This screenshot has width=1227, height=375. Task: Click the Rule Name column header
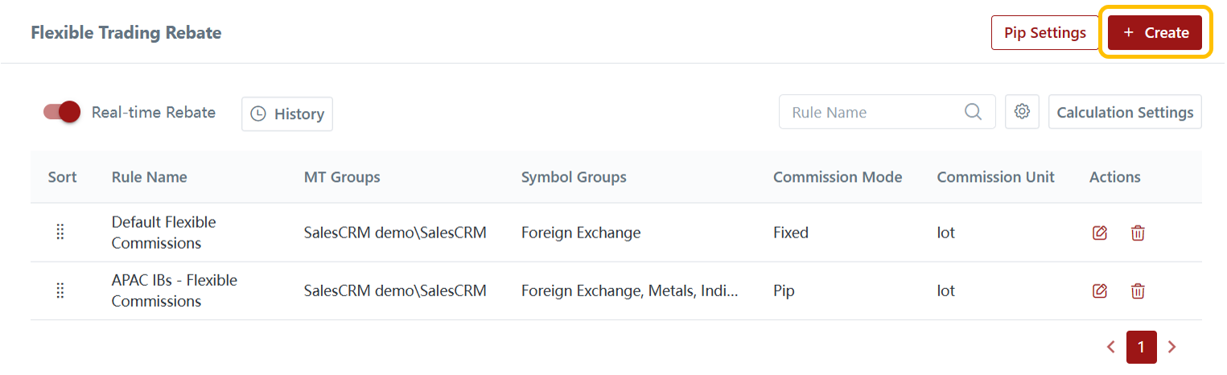(149, 177)
